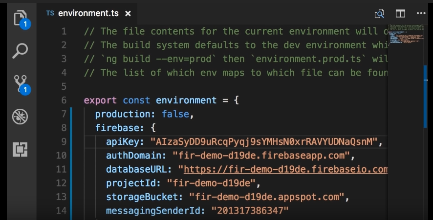Click line number 6 in the gutter
This screenshot has width=433, height=220.
click(x=64, y=100)
